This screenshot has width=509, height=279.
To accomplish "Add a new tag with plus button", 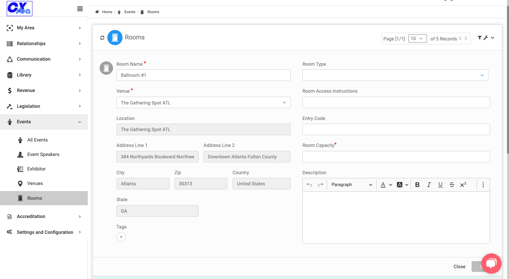I will coord(121,237).
